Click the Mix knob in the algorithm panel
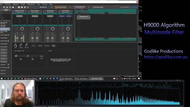190x107 pixels. pos(15,46)
